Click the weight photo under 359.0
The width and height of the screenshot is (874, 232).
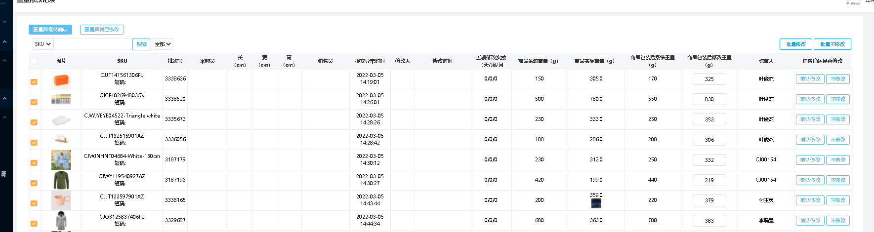(x=596, y=203)
